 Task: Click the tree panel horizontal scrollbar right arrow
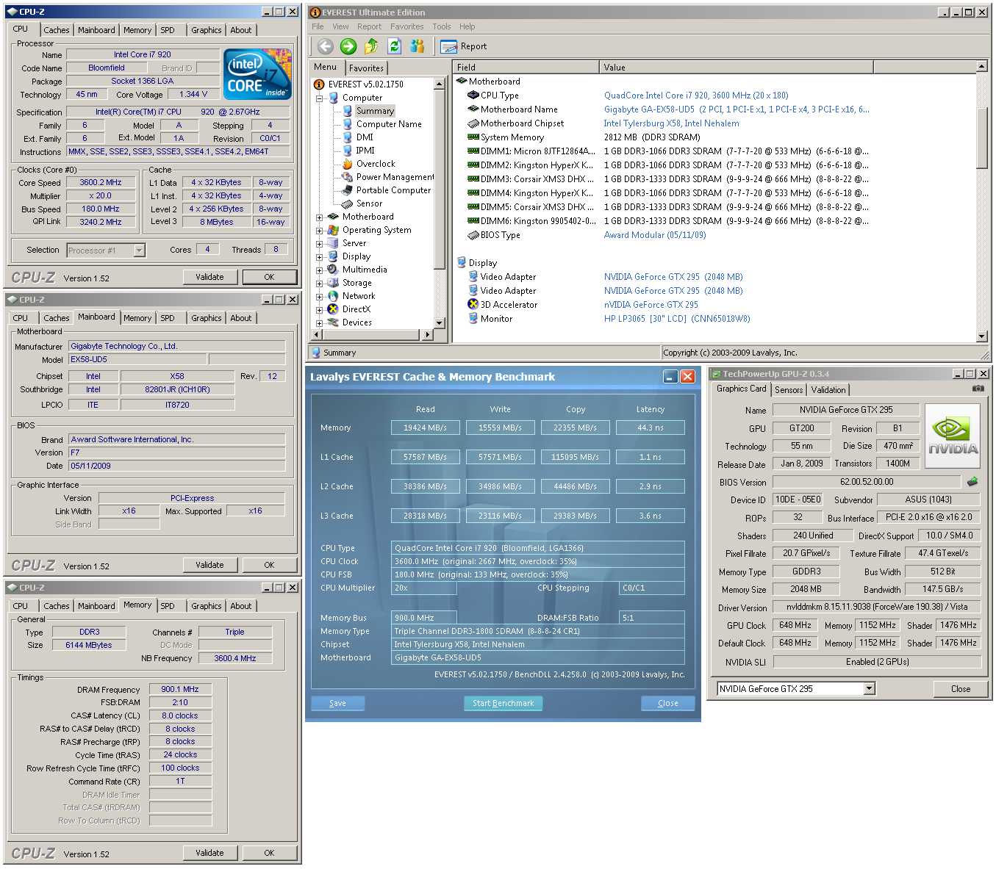429,334
